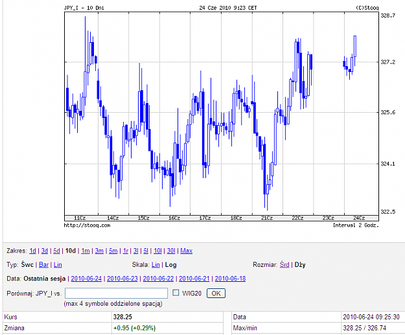Click the 24Cz date axis label
This screenshot has height=335, width=405.
[x=359, y=218]
